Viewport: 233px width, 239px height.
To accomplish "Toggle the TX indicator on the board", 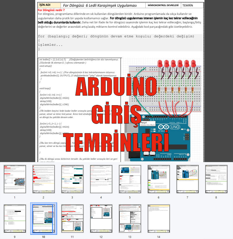I will tap(154, 129).
